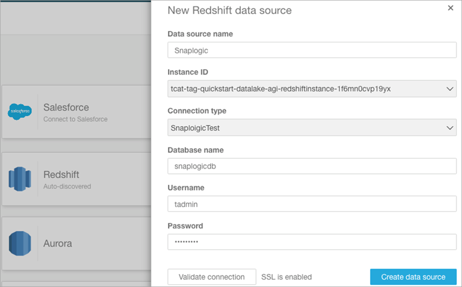Select the Salesforce data source card title

pos(66,107)
